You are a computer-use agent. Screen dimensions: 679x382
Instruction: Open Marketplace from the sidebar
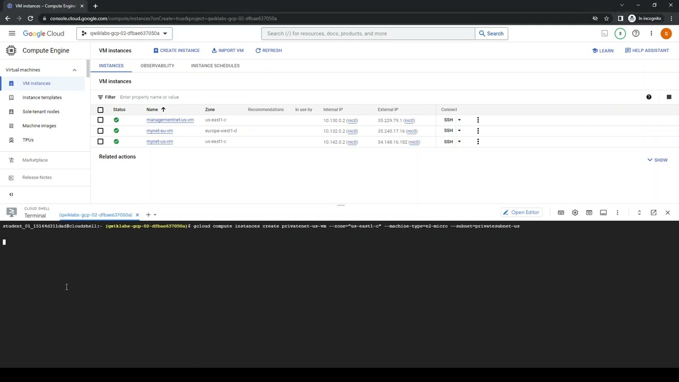(x=35, y=160)
